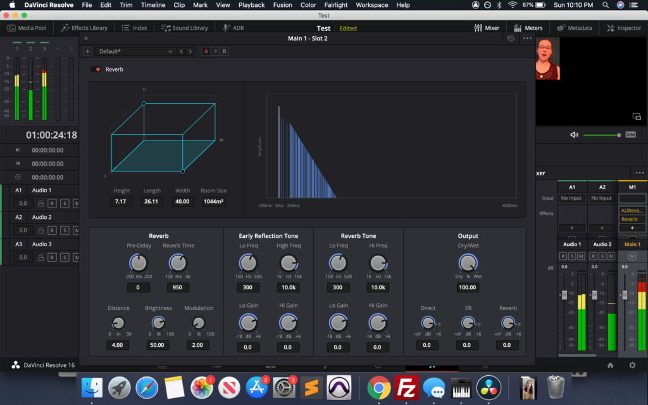Viewport: 648px width, 405px height.
Task: Reset the Reverb plugin settings
Action: pos(511,39)
